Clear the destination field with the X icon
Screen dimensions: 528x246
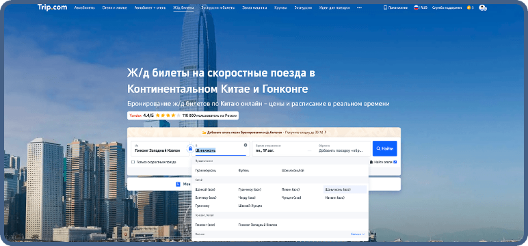pyautogui.click(x=246, y=145)
